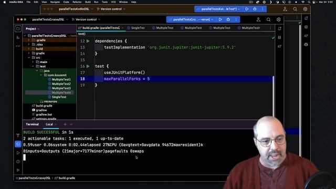Screen dimensions: 336x189
Task: Expand the build folder in project tree
Action: [29, 49]
